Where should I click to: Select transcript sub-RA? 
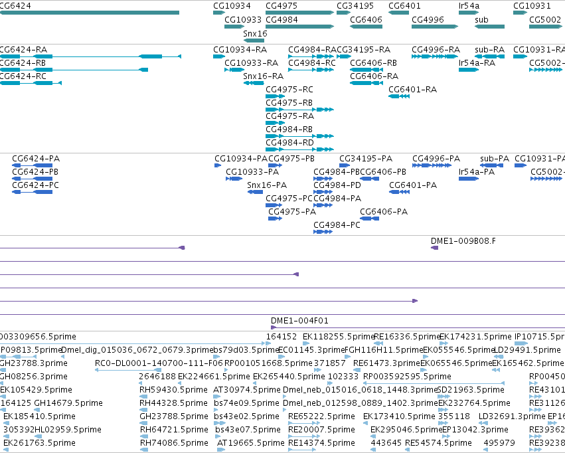click(x=490, y=56)
